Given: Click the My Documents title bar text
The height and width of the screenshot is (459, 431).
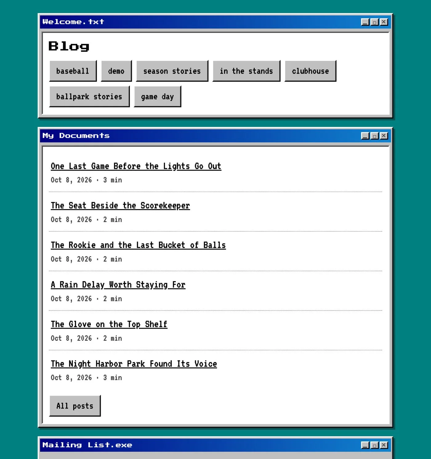Looking at the screenshot, I should click(x=76, y=136).
